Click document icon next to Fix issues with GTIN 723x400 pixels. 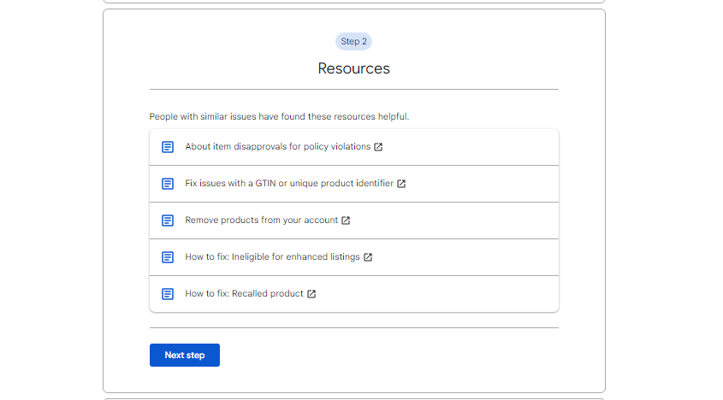tap(168, 184)
